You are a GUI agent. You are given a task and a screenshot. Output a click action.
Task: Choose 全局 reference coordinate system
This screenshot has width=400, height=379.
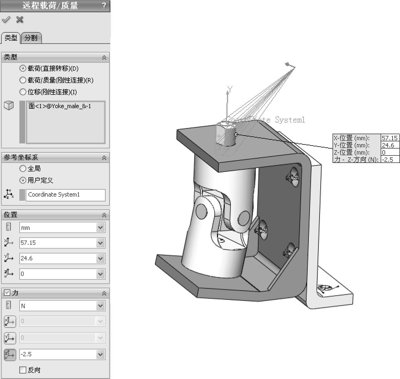23,168
